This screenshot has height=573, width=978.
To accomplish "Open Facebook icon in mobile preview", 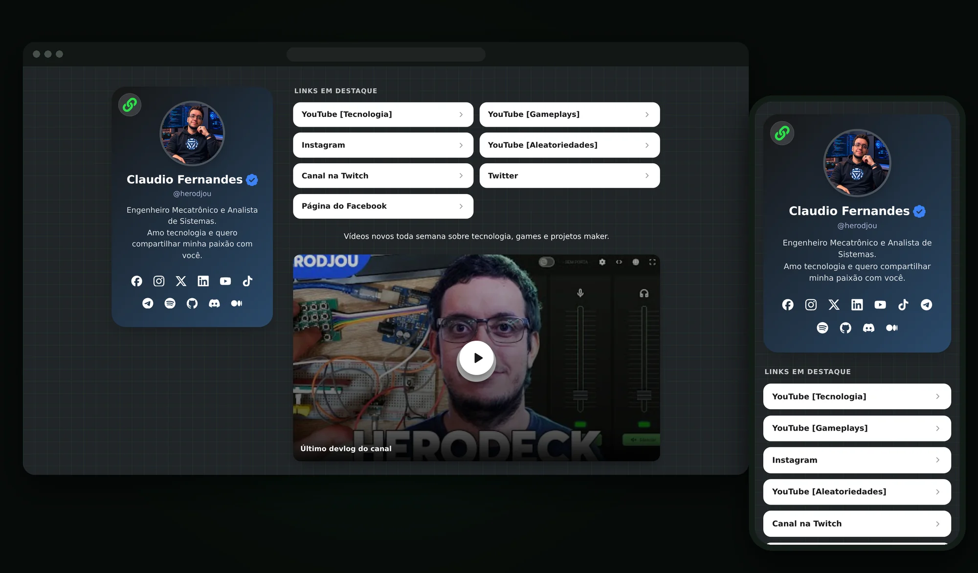I will [788, 305].
